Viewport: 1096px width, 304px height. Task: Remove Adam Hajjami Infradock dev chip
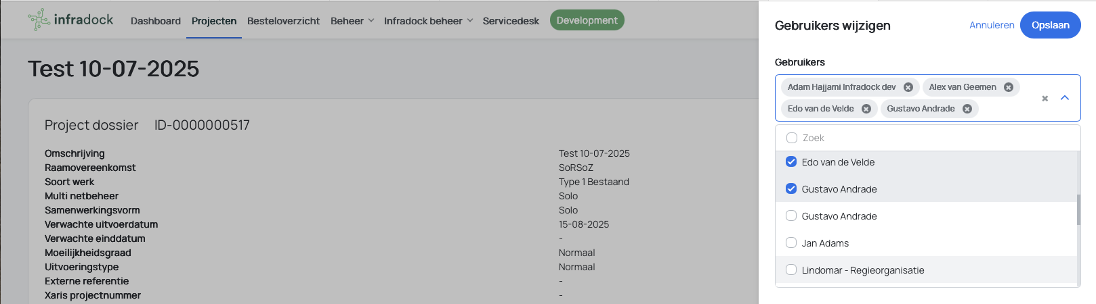(908, 87)
